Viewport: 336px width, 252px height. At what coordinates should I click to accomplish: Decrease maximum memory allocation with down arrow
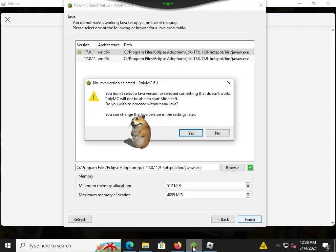(248, 197)
